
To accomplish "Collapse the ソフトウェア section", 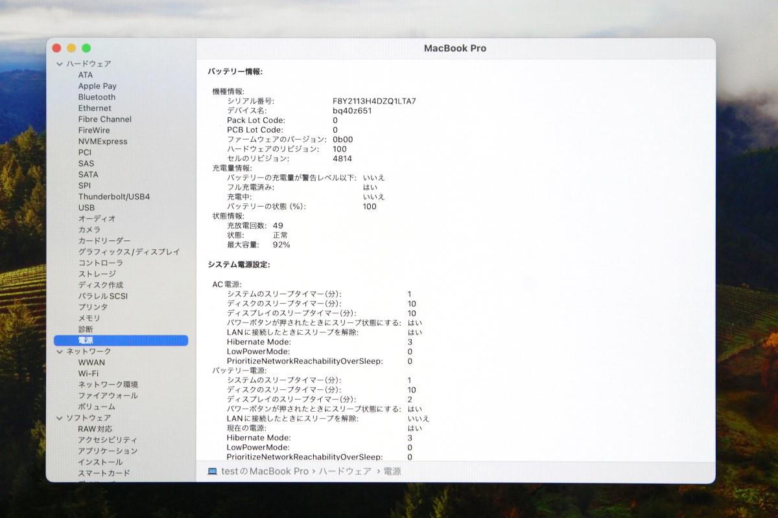I will pyautogui.click(x=60, y=418).
